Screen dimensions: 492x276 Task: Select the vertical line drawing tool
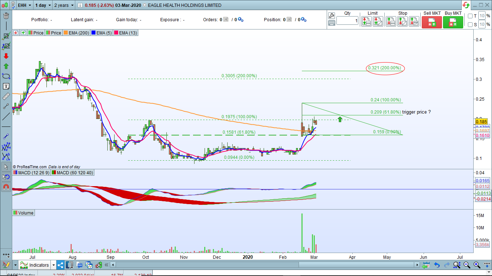click(x=6, y=26)
